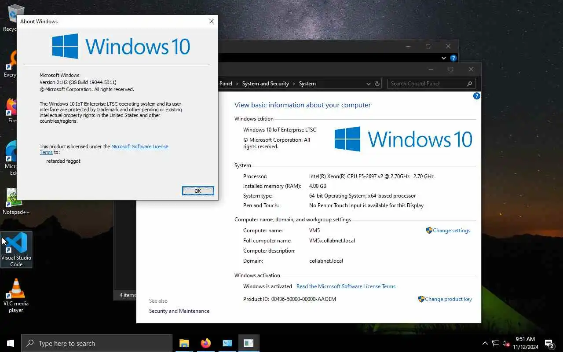This screenshot has height=352, width=563.
Task: Open the VLC media player desktop icon
Action: pos(16,296)
